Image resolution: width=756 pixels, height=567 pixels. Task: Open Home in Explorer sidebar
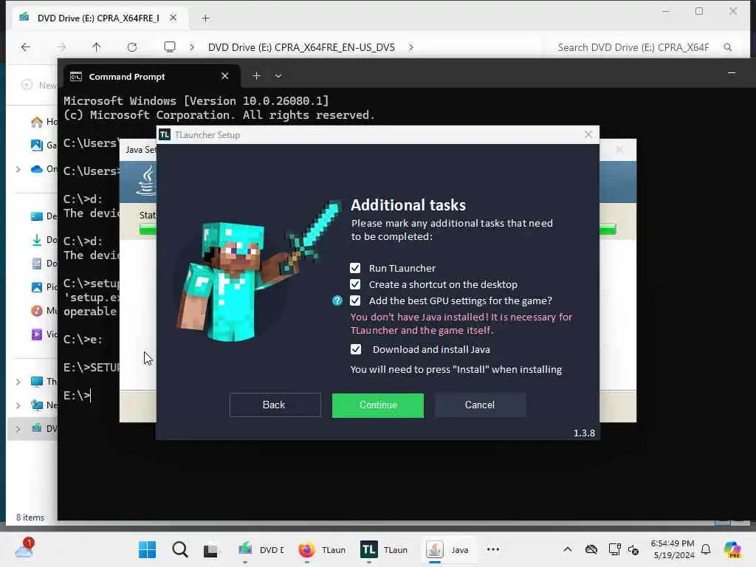coord(44,122)
